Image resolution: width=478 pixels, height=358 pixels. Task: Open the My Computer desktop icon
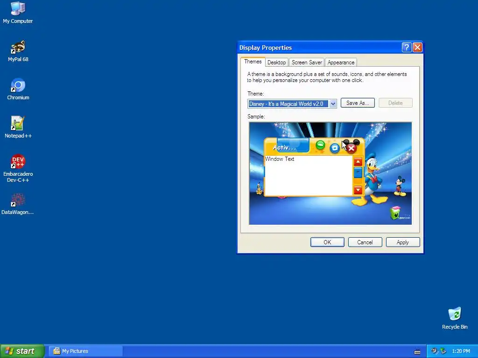tap(18, 13)
